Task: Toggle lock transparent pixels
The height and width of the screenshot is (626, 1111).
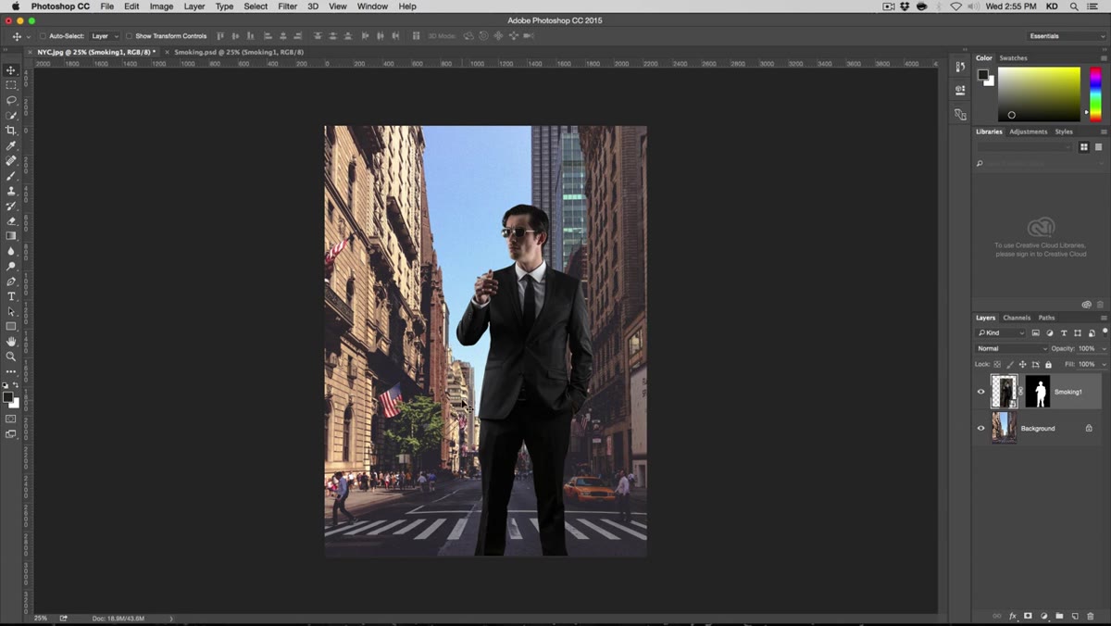Action: click(x=998, y=364)
